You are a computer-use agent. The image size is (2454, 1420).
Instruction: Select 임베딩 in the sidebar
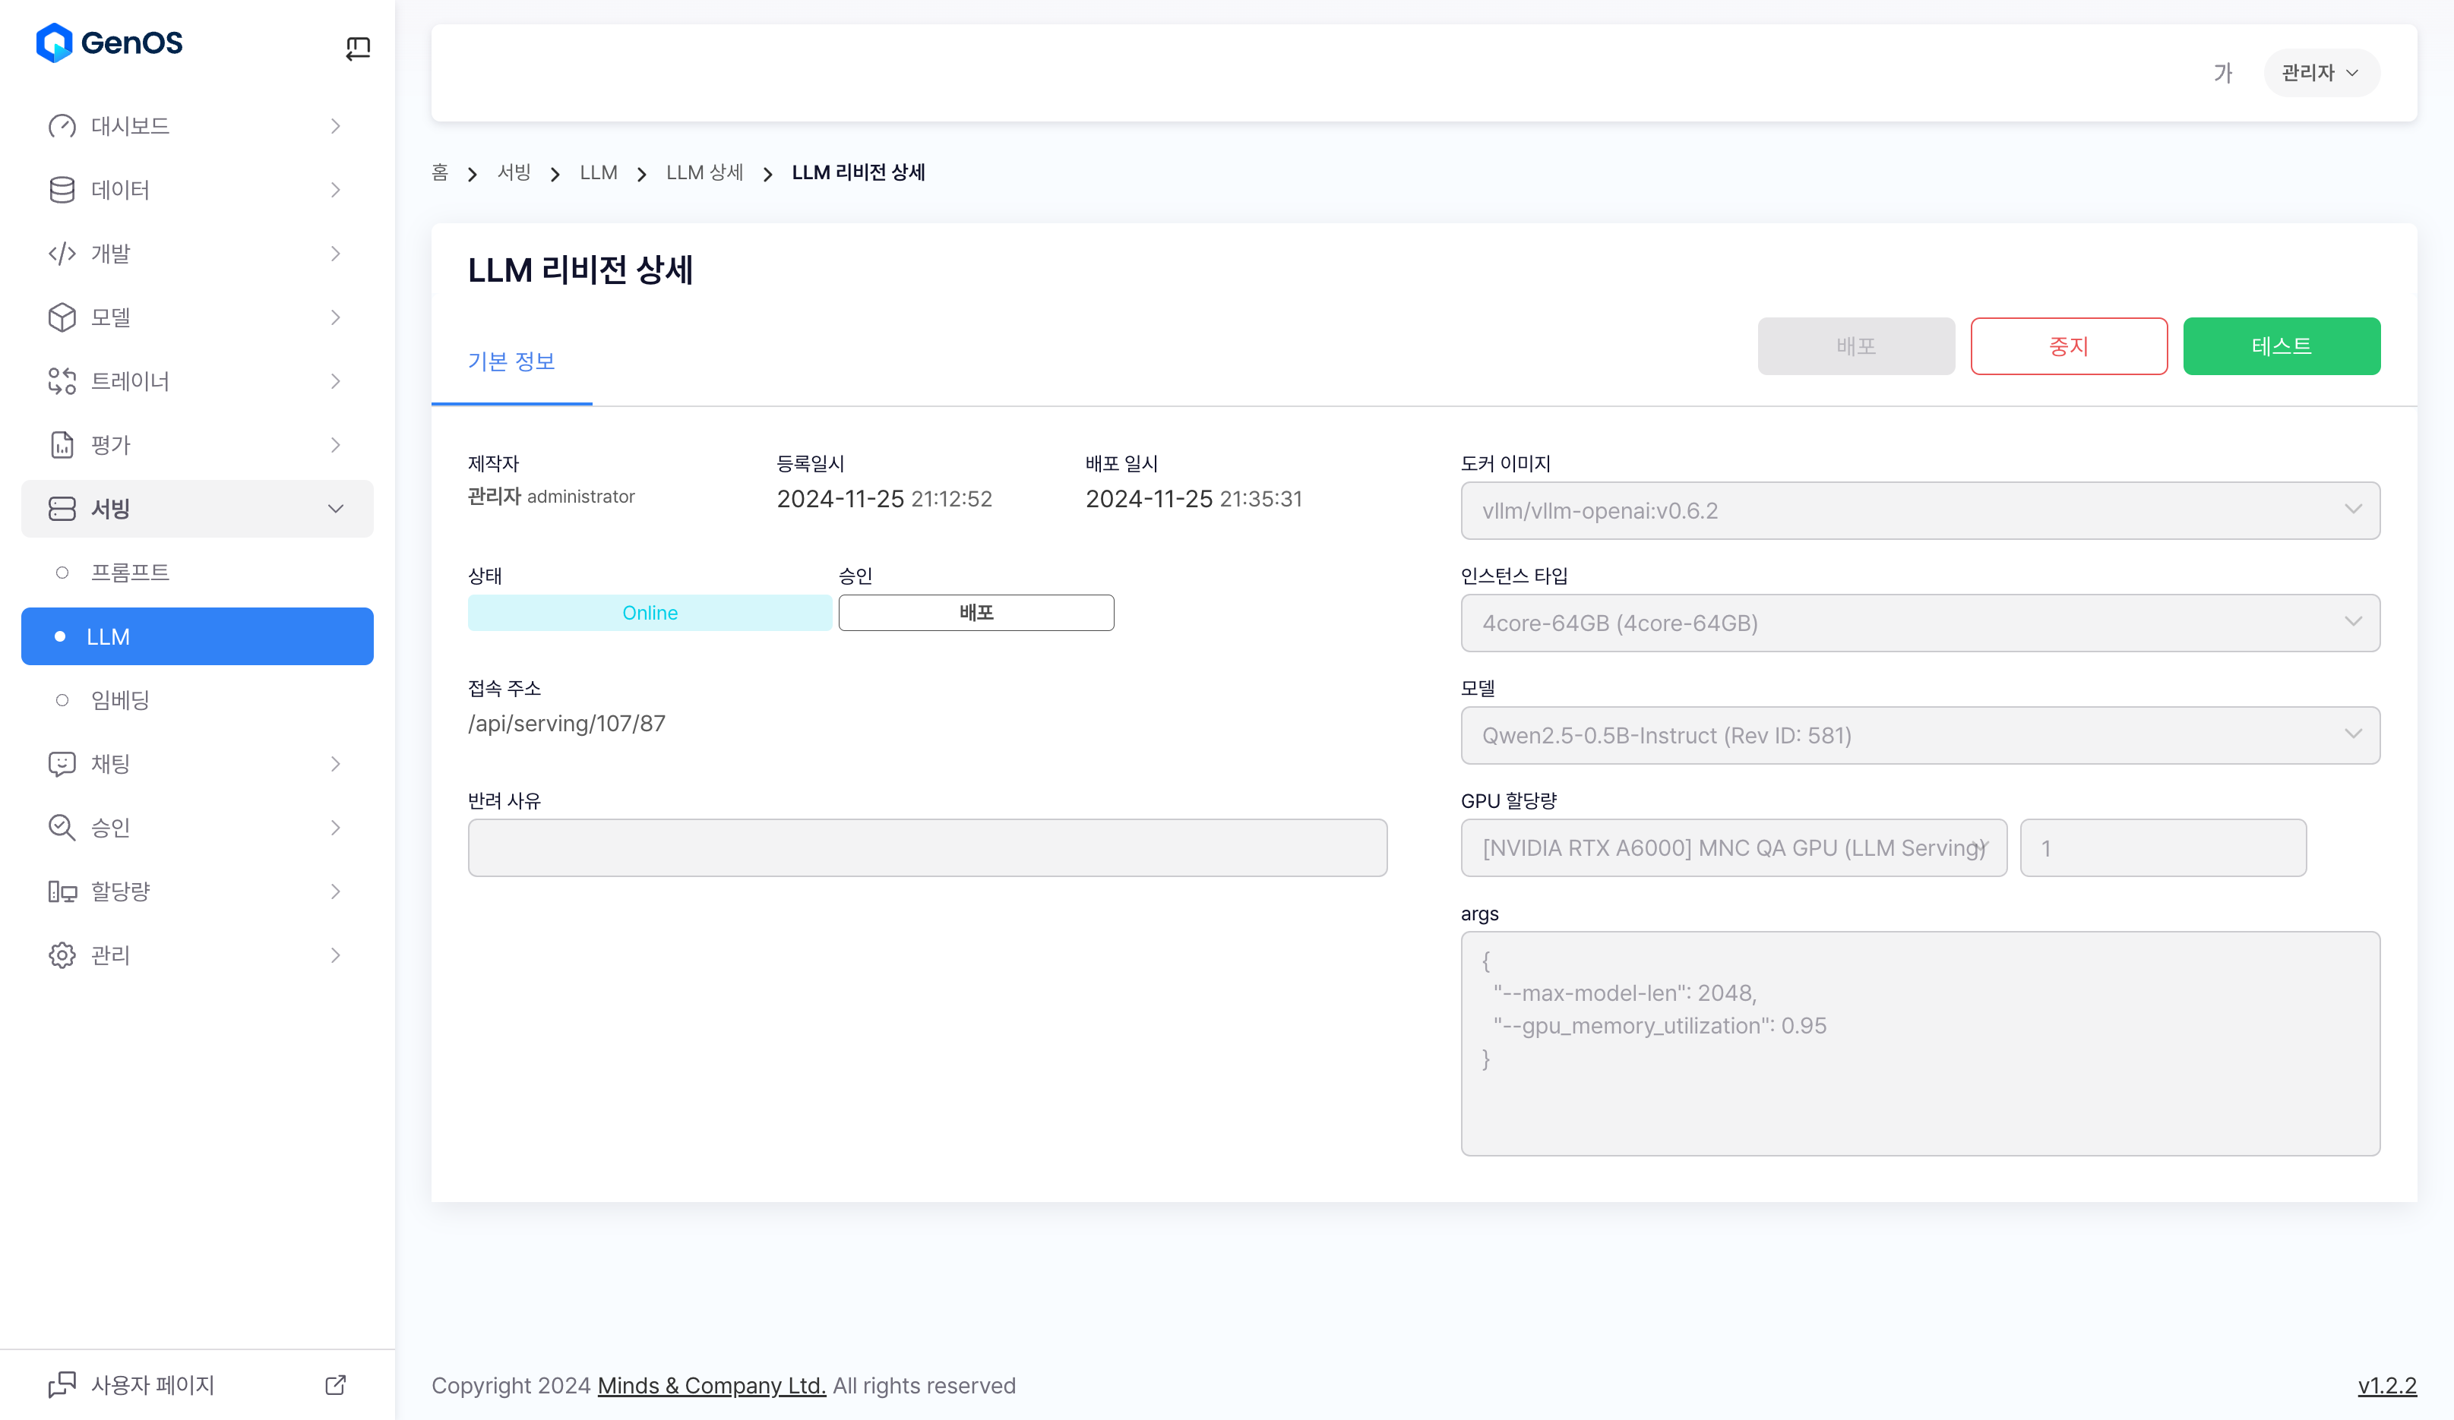[x=120, y=700]
